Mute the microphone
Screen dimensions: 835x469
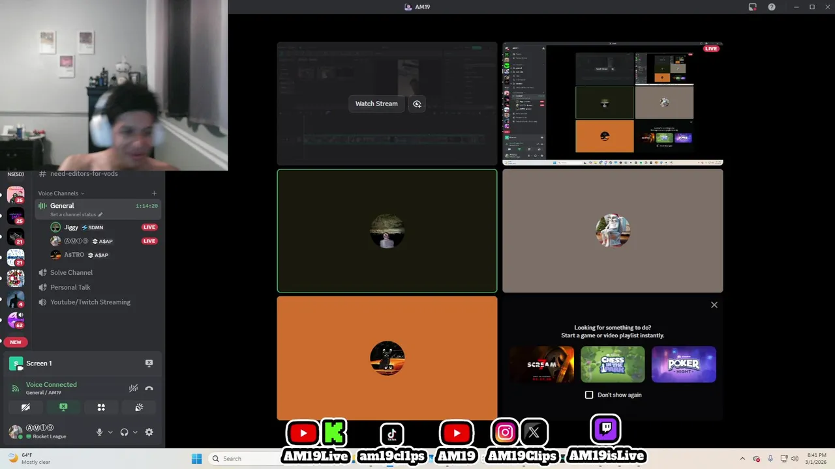point(100,432)
